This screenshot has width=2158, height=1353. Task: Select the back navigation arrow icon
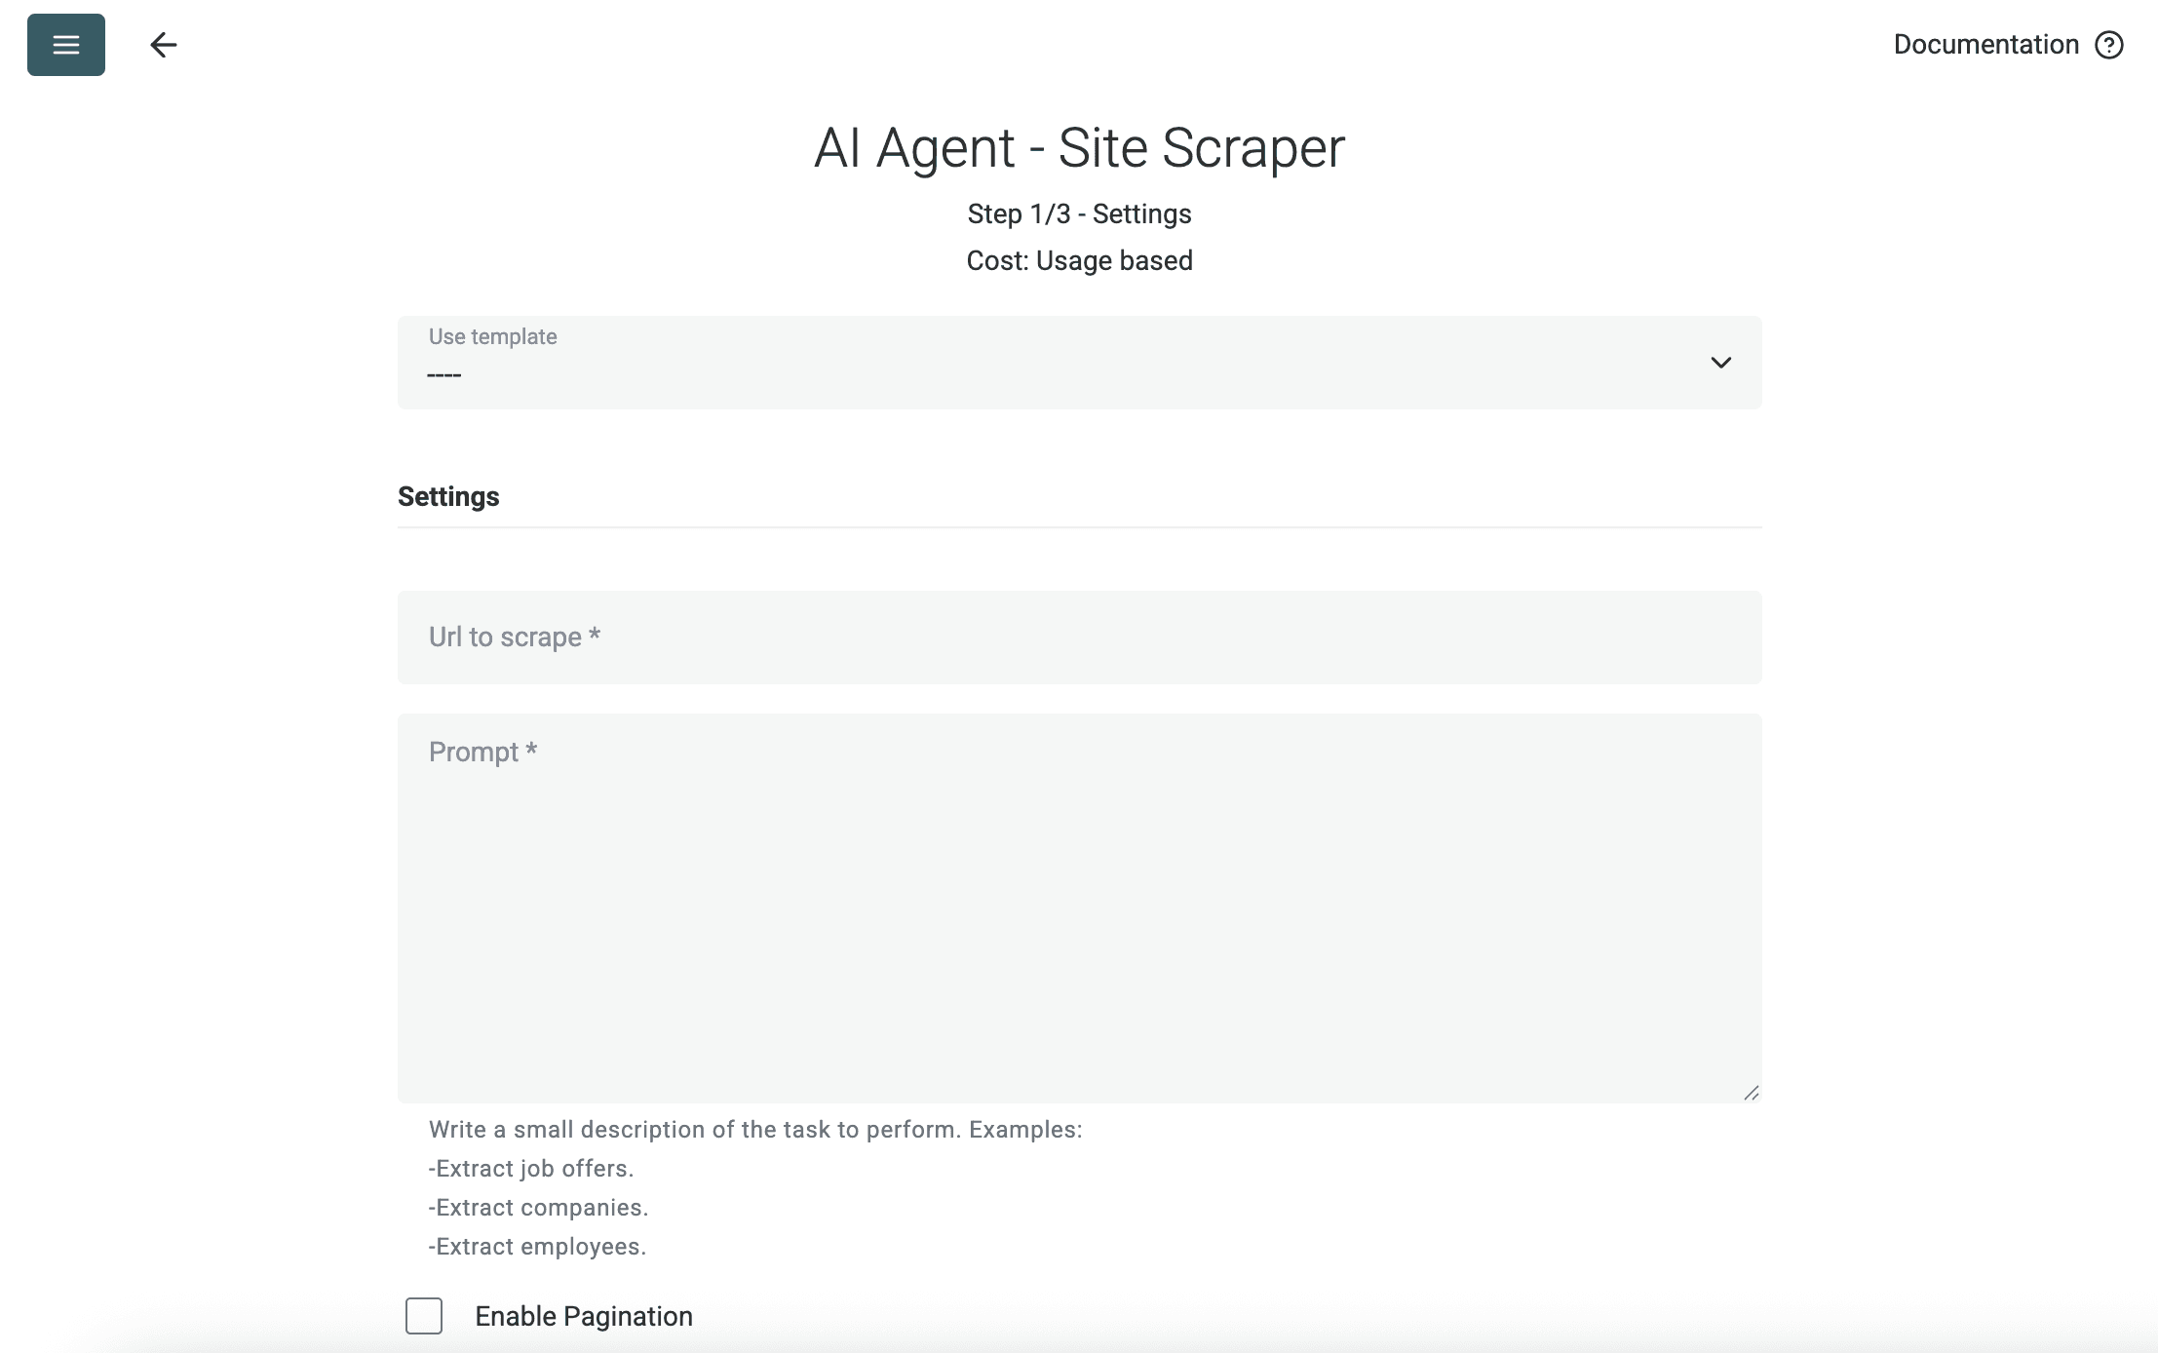pos(164,44)
